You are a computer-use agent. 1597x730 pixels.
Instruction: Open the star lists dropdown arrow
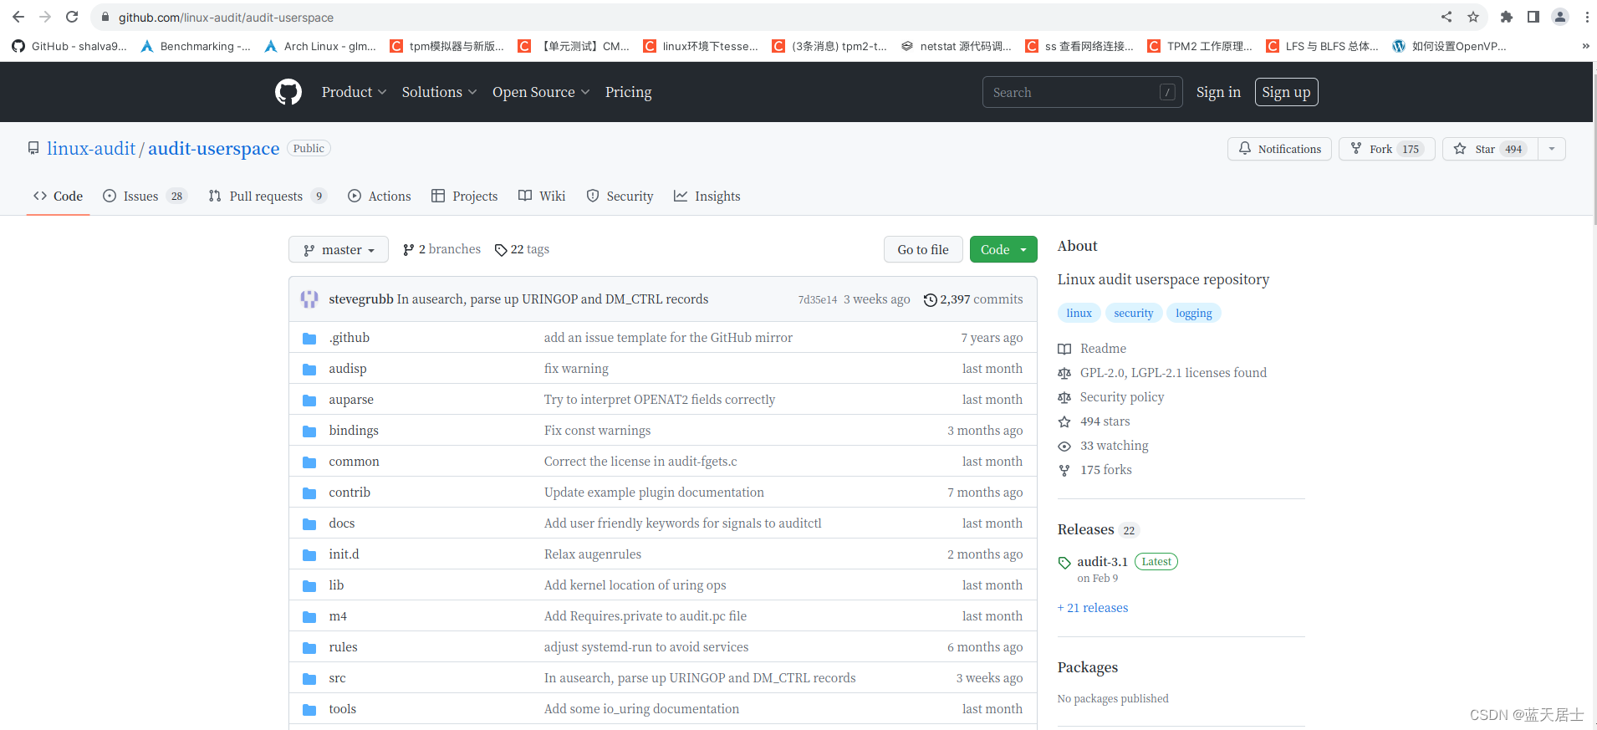pyautogui.click(x=1552, y=149)
